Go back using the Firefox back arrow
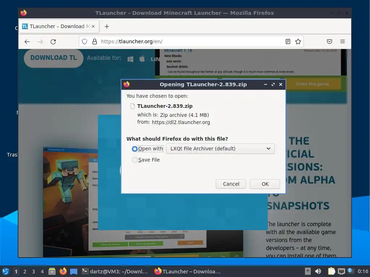 point(27,42)
